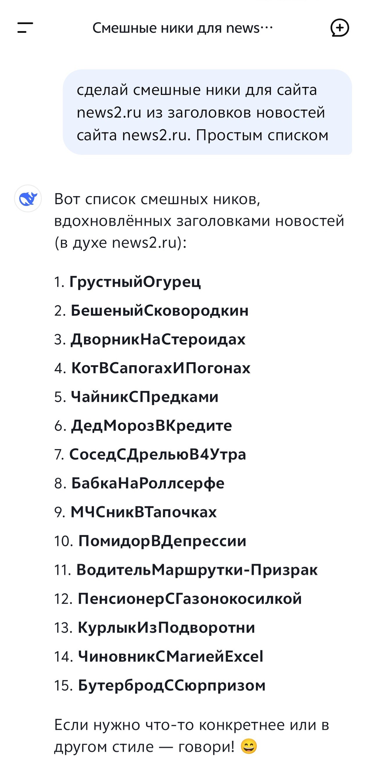Tap nickname 'БешеныйСковородкин'
This screenshot has width=366, height=766.
(x=160, y=311)
